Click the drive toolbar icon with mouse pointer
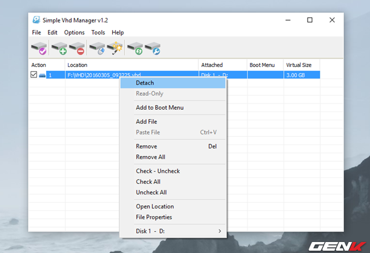370x253 pixels. (97, 48)
